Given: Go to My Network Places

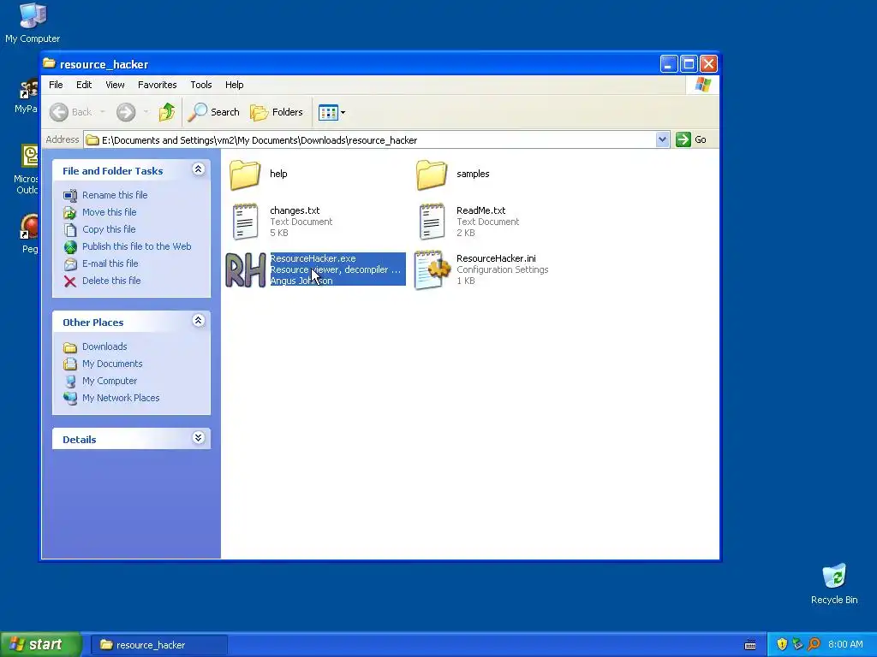Looking at the screenshot, I should [121, 399].
